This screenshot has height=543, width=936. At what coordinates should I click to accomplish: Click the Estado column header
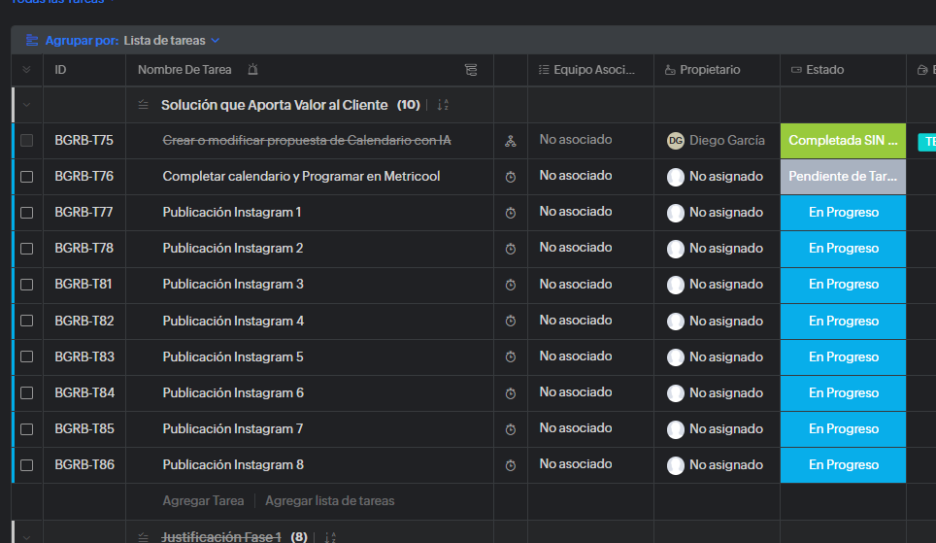coord(824,70)
